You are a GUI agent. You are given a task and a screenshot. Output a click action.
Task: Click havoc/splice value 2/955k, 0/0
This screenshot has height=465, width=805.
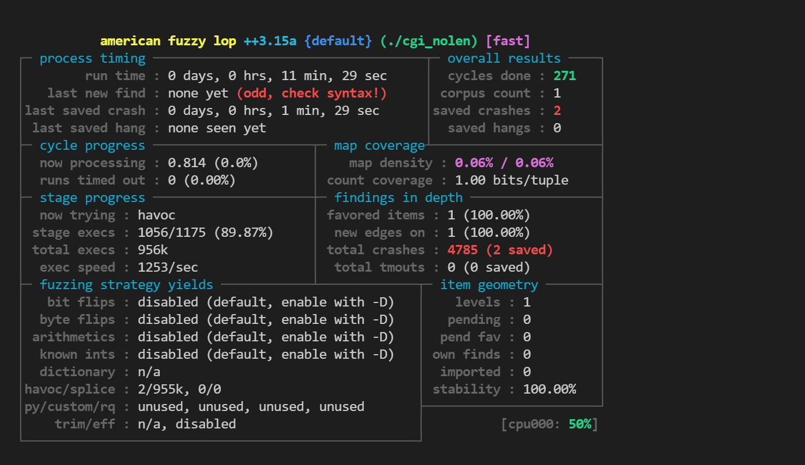(x=179, y=390)
